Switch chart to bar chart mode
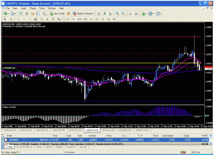The width and height of the screenshot is (214, 155). coord(99,13)
